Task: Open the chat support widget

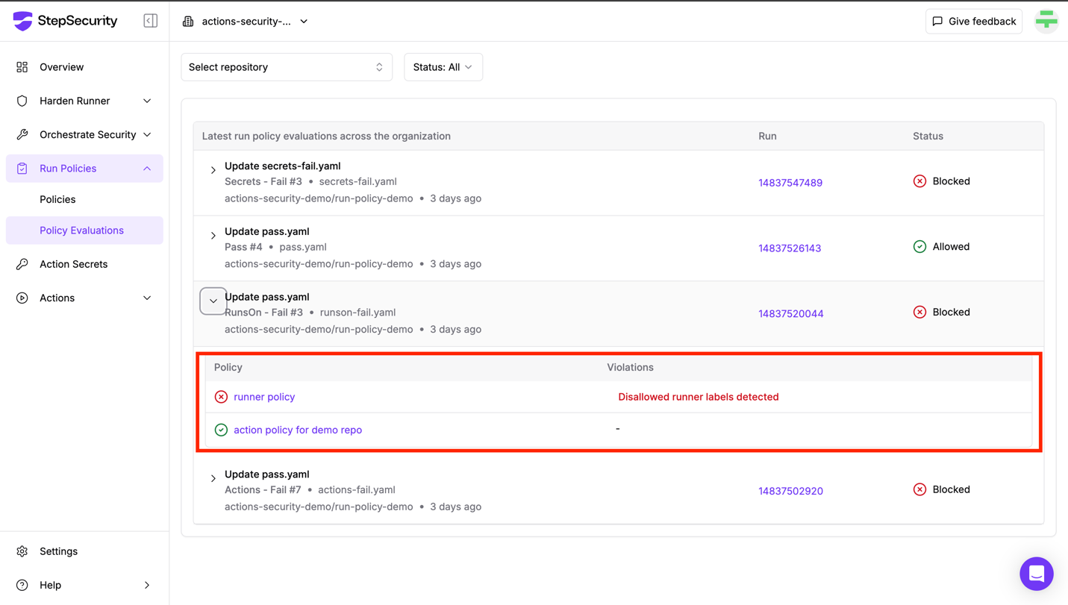Action: [x=1037, y=574]
